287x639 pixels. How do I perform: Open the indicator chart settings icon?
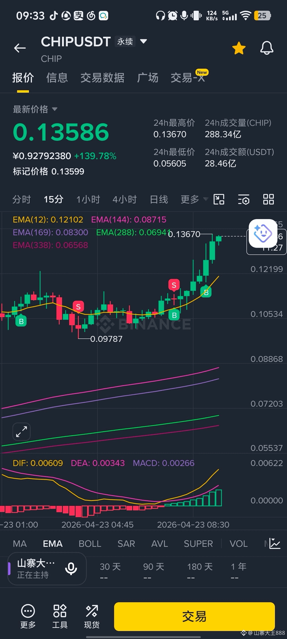point(275,543)
